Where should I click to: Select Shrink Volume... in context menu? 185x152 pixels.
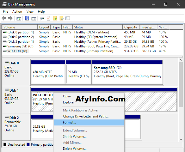89,137
